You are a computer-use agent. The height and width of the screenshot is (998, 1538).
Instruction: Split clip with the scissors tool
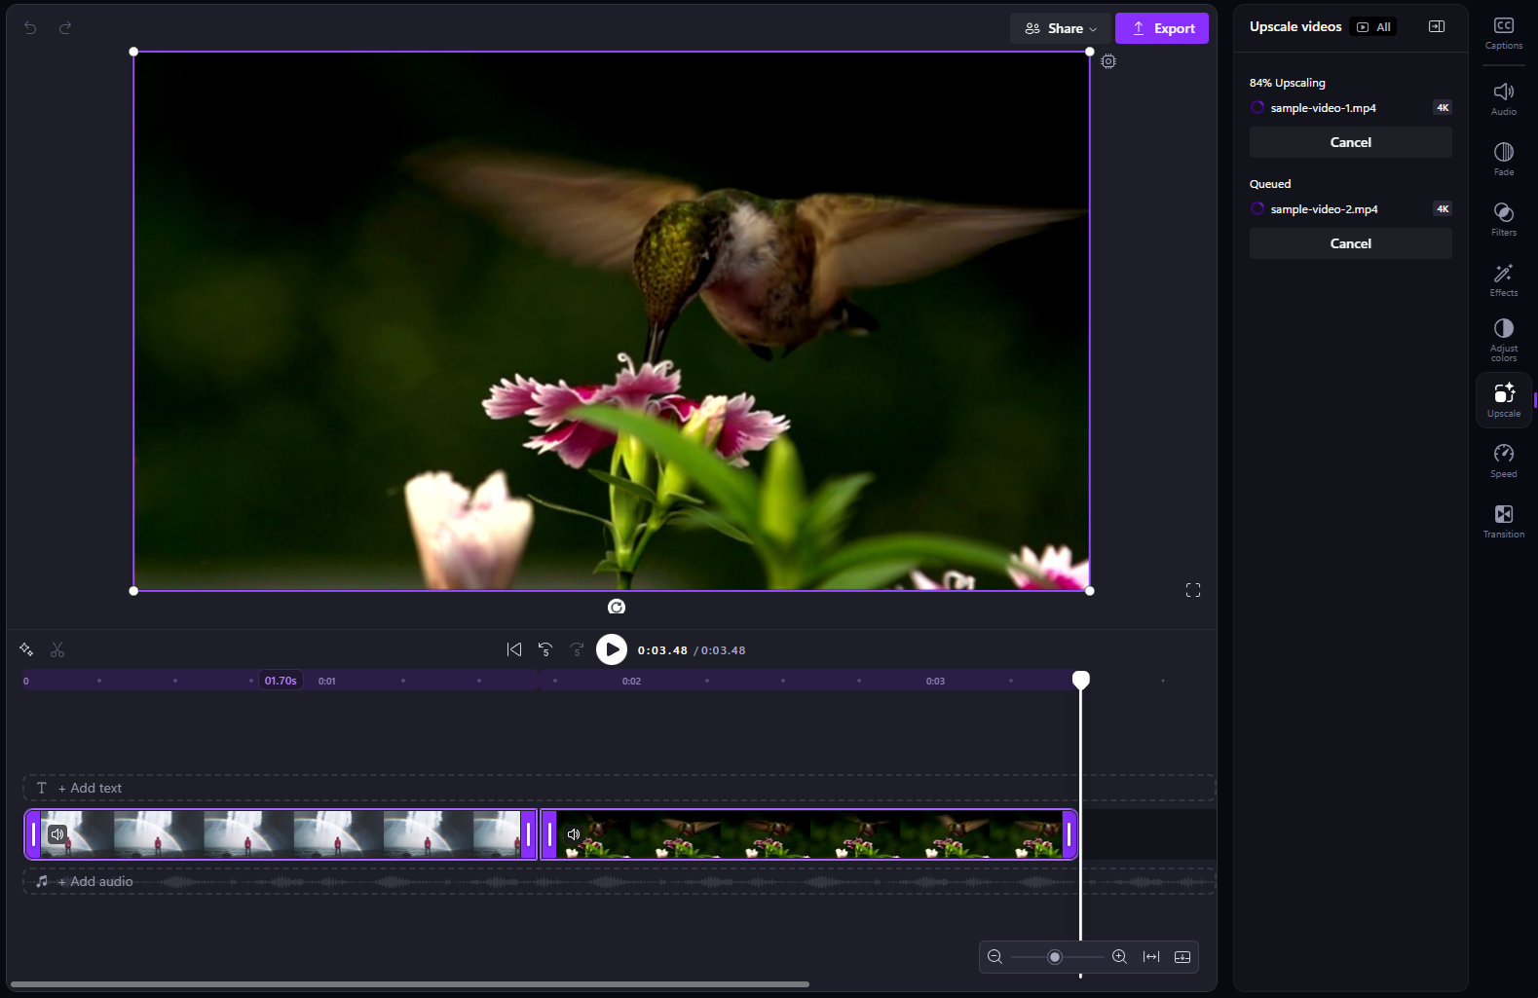(x=57, y=649)
